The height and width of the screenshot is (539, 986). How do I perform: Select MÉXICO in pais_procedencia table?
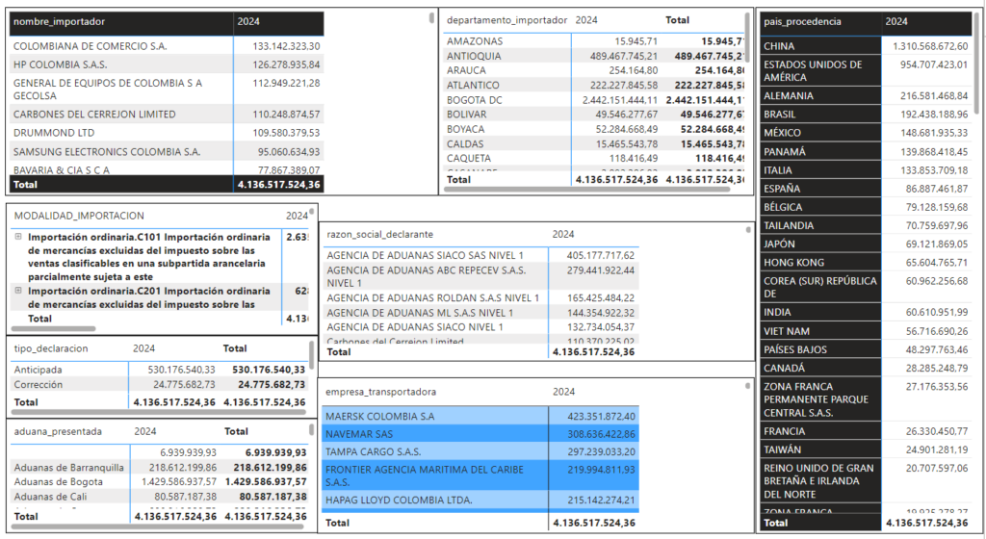(x=866, y=133)
